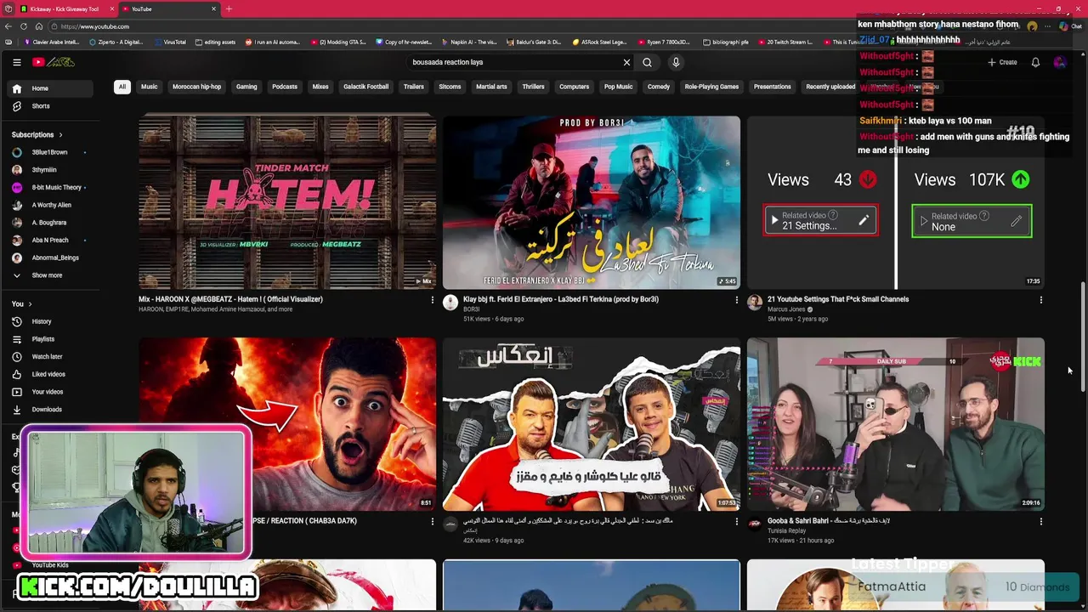The width and height of the screenshot is (1088, 612).
Task: Select Moroccan hip-hop chip
Action: click(196, 87)
